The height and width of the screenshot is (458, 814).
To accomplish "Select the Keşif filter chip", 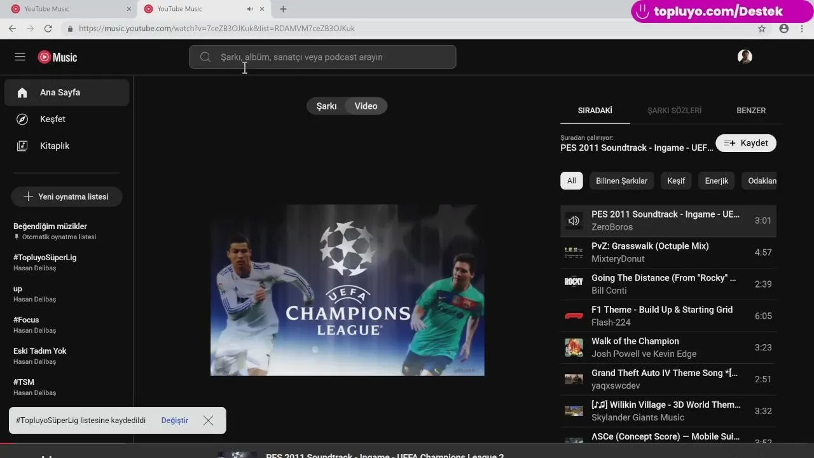I will pyautogui.click(x=676, y=181).
